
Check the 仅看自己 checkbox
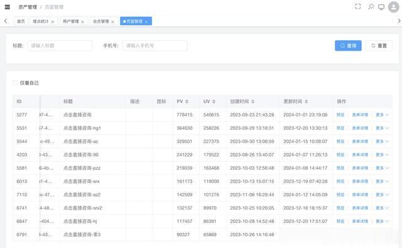tap(15, 83)
